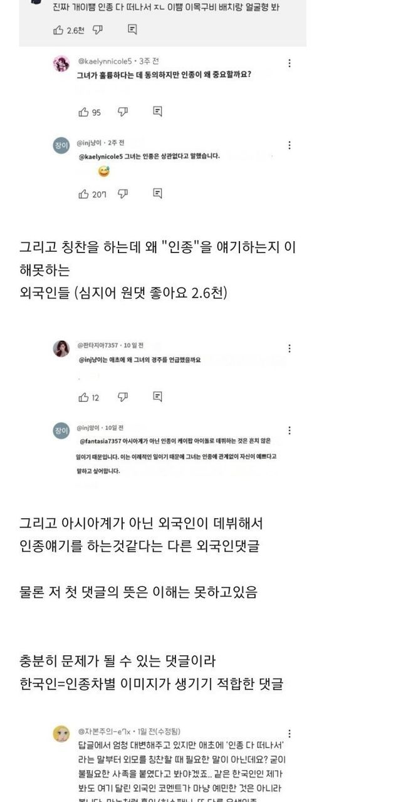
Task: Click the @kaelynnicole5 mention link in reply
Action: [102, 156]
